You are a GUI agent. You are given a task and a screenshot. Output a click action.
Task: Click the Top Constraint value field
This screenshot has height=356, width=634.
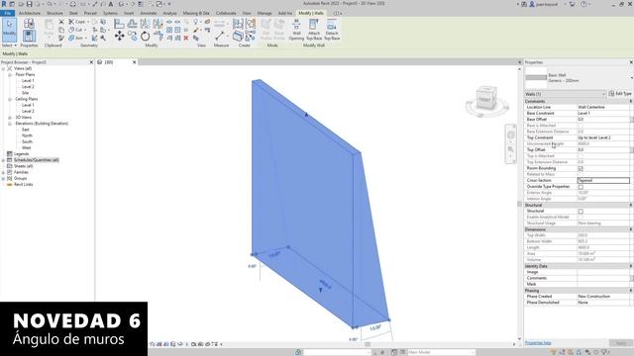click(603, 137)
